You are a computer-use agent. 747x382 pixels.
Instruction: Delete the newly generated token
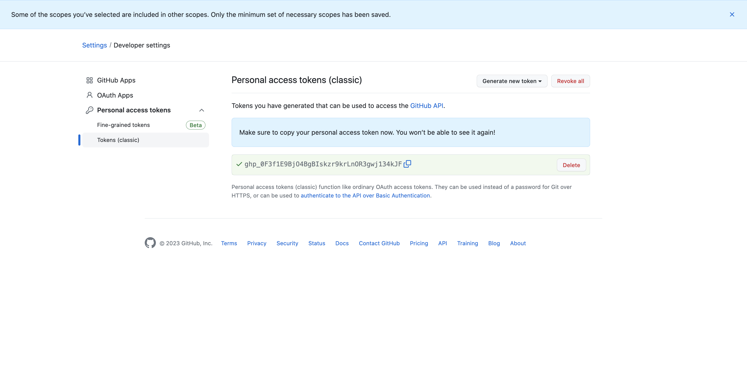point(571,165)
